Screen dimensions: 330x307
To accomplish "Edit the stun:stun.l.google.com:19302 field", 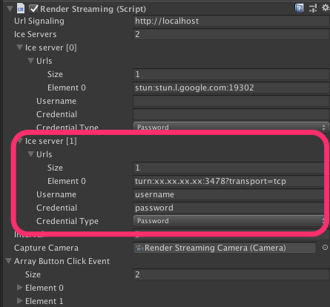I will [231, 88].
